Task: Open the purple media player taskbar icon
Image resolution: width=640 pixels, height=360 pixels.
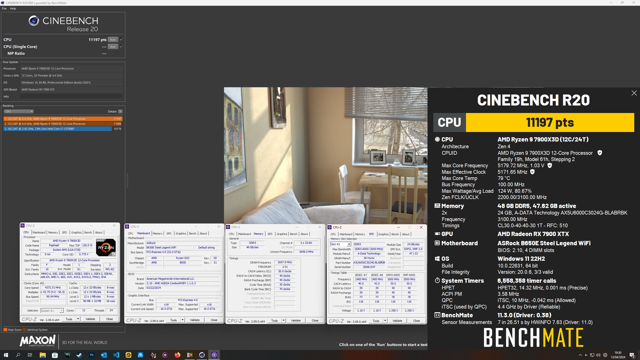Action: point(165,355)
